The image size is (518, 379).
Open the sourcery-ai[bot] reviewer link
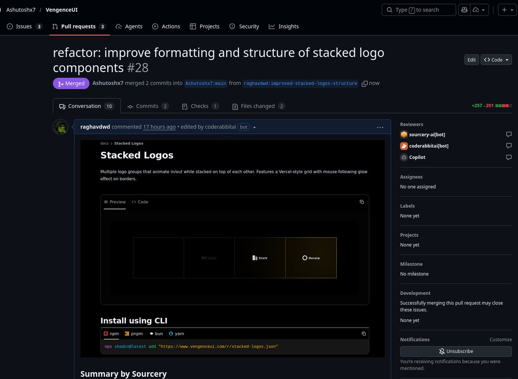click(427, 135)
